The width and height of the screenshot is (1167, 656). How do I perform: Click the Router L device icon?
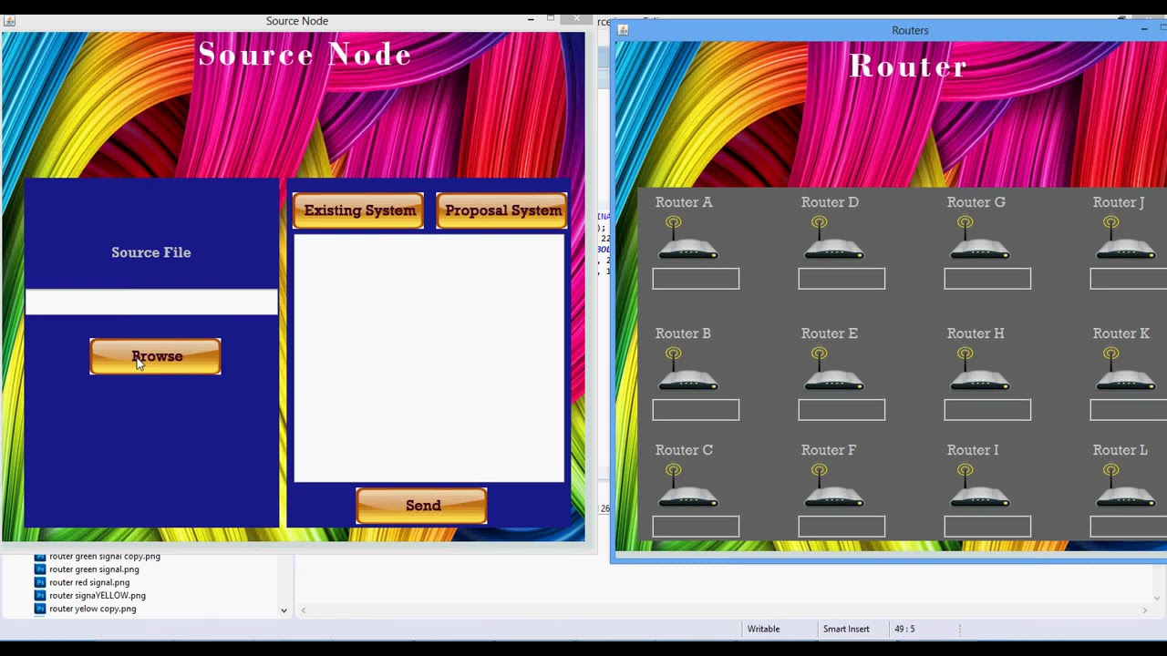[x=1125, y=487]
